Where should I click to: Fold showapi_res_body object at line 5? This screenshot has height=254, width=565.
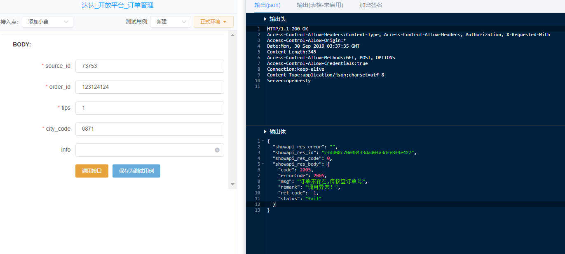(263, 164)
